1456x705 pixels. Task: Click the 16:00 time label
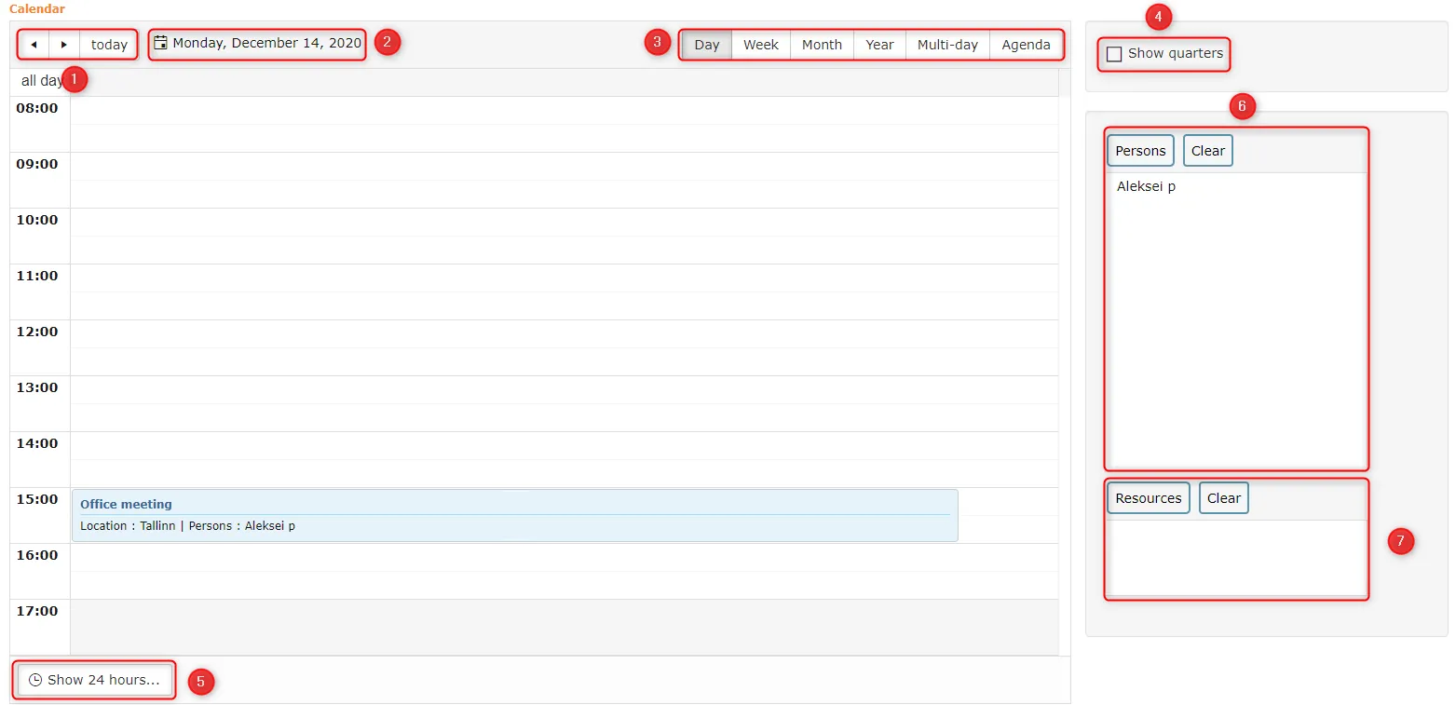coord(37,555)
